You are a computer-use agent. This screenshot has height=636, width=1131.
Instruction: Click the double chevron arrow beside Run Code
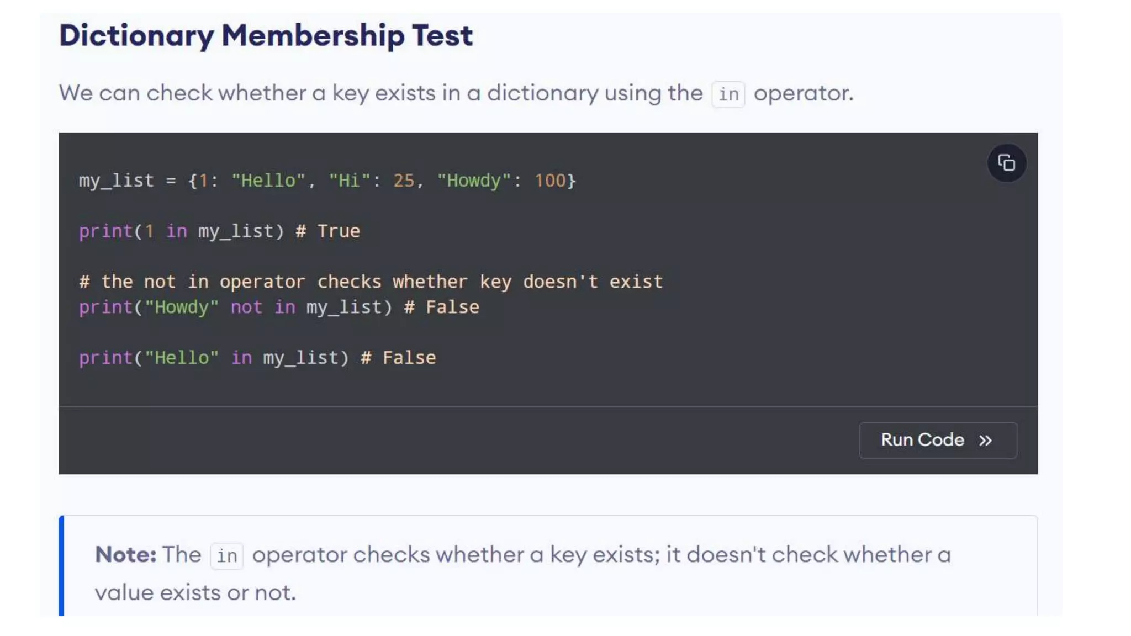[986, 441]
